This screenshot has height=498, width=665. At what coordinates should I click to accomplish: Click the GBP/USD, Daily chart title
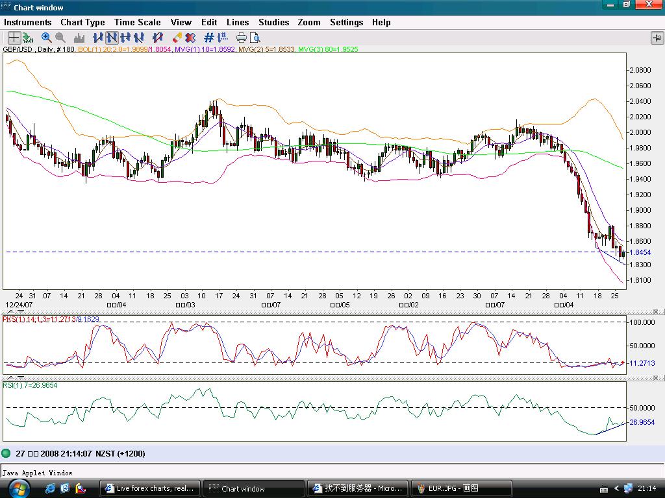[x=38, y=49]
